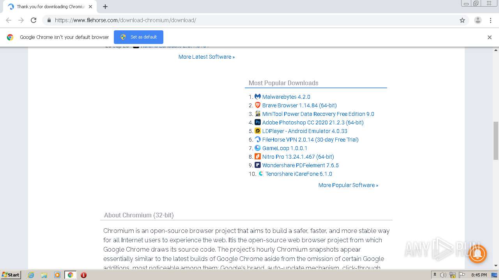
Task: Open Internet Explorer from the taskbar
Action: pos(31,275)
